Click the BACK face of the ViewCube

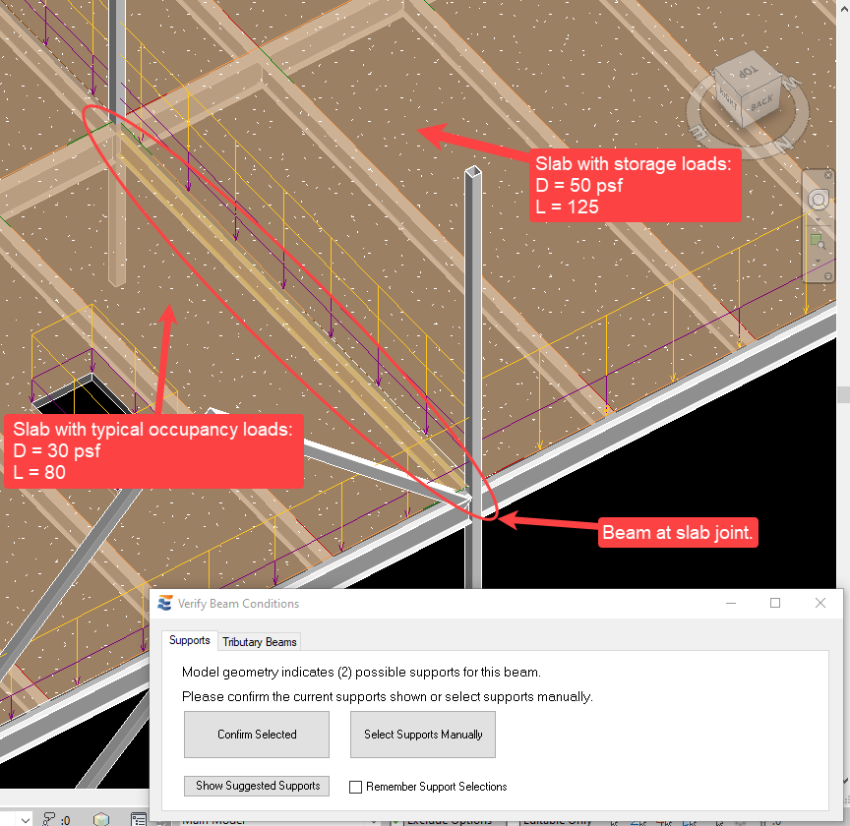(761, 104)
